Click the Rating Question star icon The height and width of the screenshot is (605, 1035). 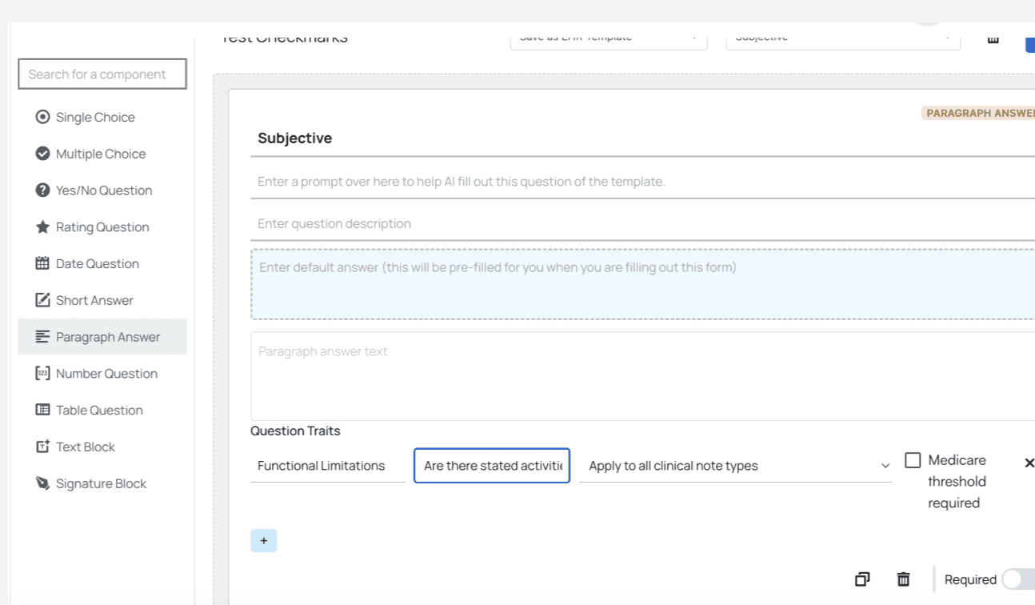point(43,227)
